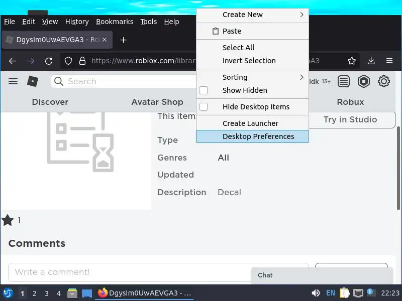Choose Create Launcher in the context menu
This screenshot has width=402, height=301.
(253, 123)
